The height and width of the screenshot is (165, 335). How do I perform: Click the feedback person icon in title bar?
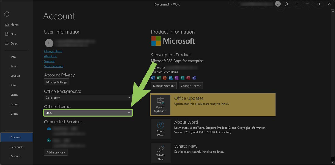point(287,4)
